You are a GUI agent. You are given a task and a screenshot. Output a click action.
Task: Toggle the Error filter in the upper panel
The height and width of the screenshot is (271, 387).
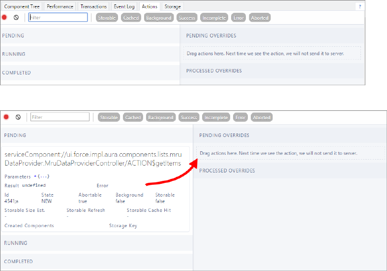coord(238,18)
